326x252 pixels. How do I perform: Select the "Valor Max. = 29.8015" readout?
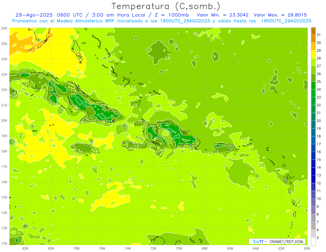pyautogui.click(x=280, y=15)
